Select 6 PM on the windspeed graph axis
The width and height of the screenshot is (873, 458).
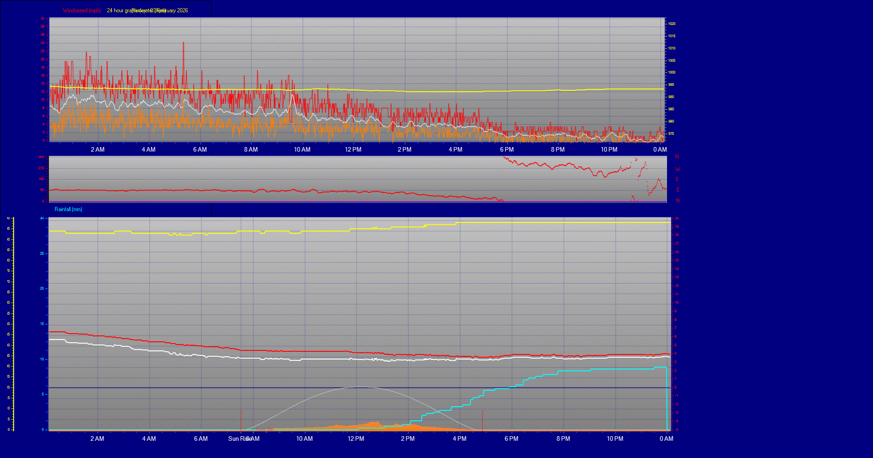pyautogui.click(x=507, y=149)
